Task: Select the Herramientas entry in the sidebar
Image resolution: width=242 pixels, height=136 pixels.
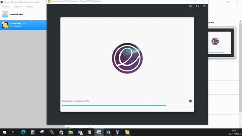Action: 23,14
